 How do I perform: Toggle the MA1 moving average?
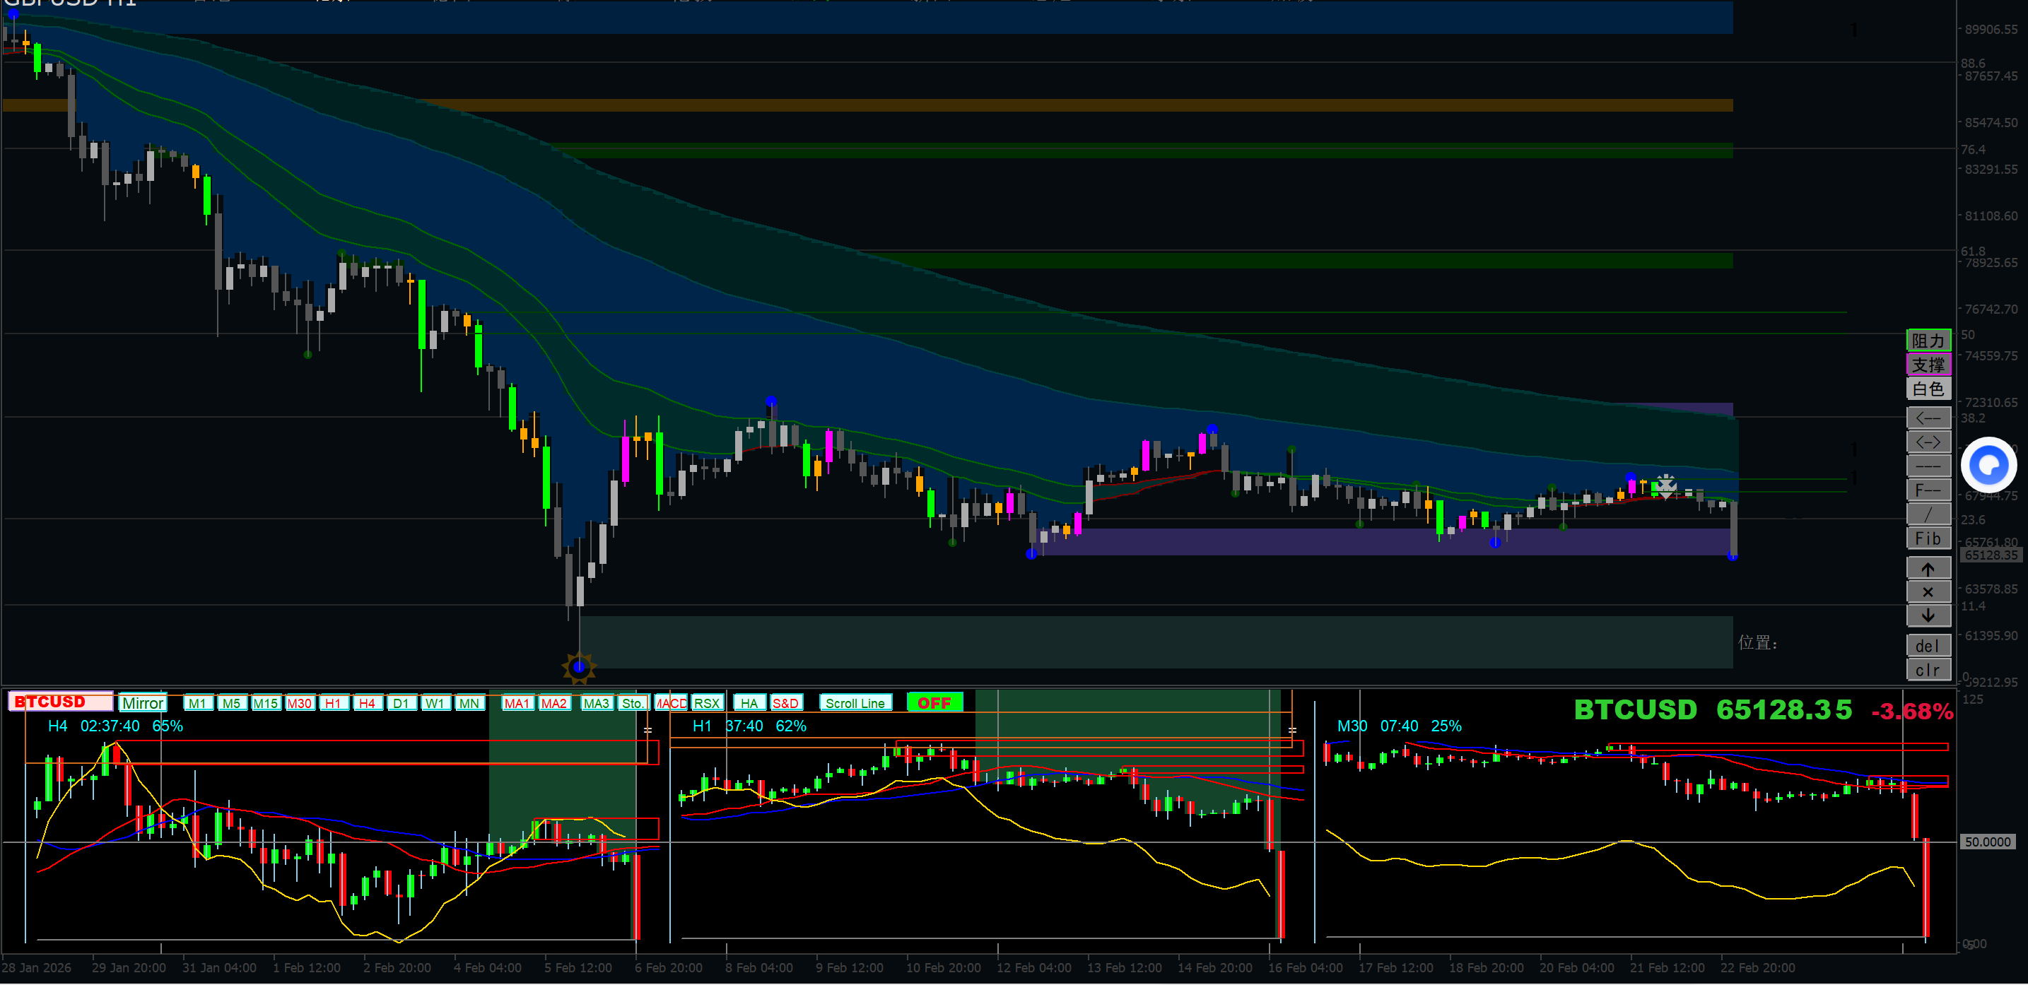[517, 702]
